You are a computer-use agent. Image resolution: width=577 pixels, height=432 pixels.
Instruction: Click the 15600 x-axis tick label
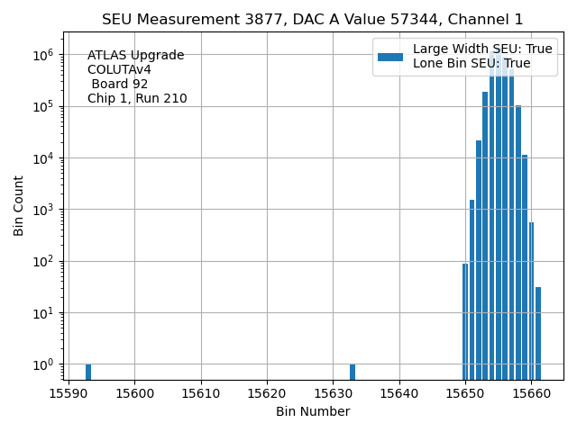point(135,393)
